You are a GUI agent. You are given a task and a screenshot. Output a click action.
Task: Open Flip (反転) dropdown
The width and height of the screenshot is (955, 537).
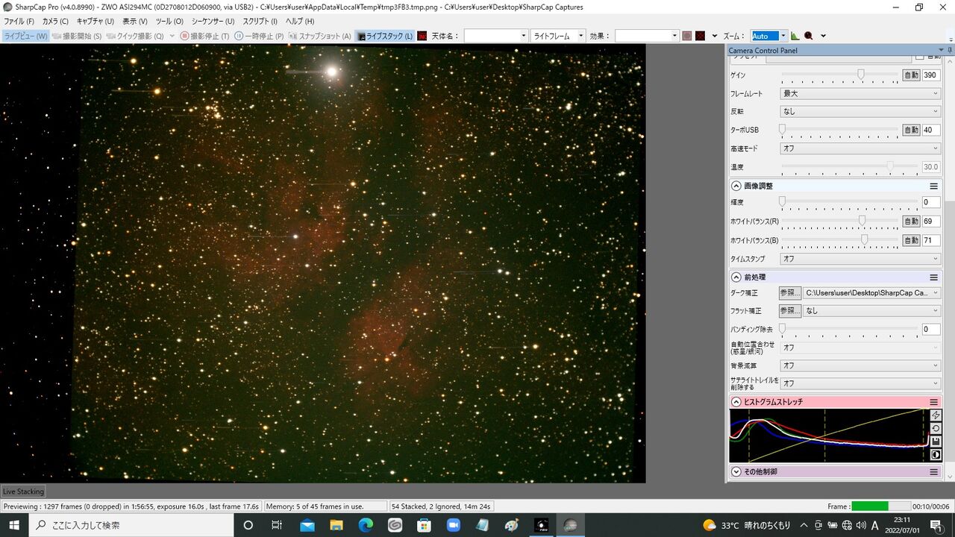click(x=860, y=111)
